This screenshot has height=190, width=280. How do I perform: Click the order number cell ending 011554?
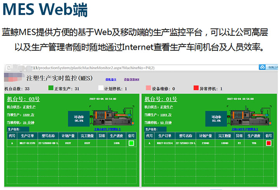point(164,143)
